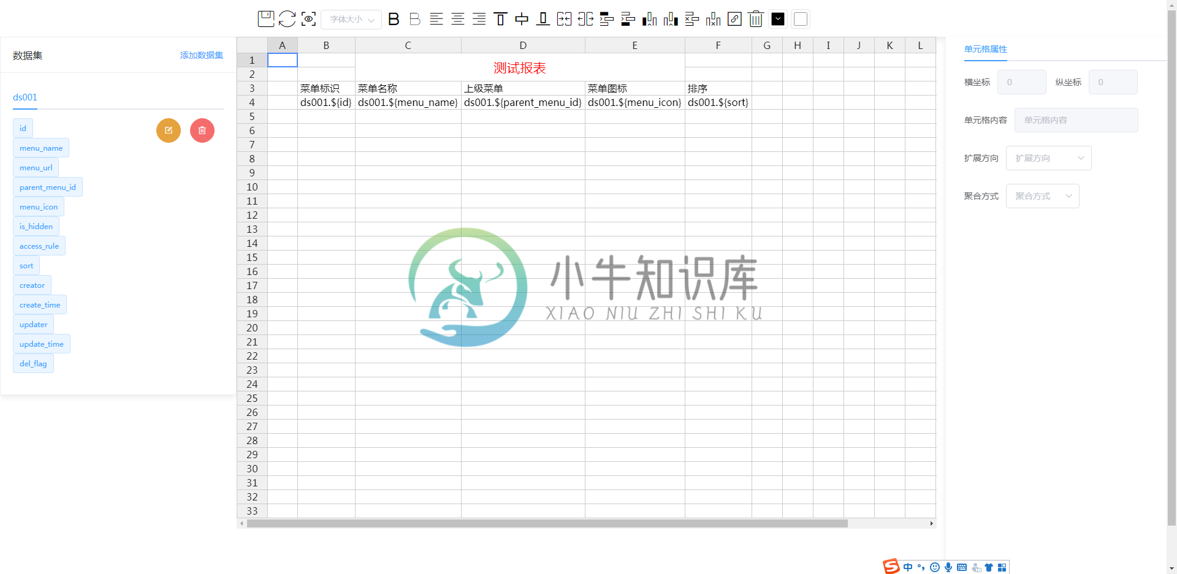
Task: Select column header D
Action: pyautogui.click(x=523, y=45)
